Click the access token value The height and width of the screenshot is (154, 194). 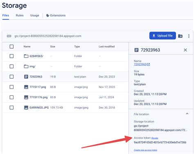tap(160, 142)
